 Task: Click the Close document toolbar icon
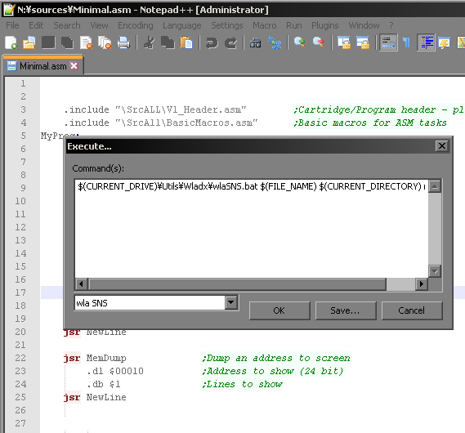[x=86, y=42]
